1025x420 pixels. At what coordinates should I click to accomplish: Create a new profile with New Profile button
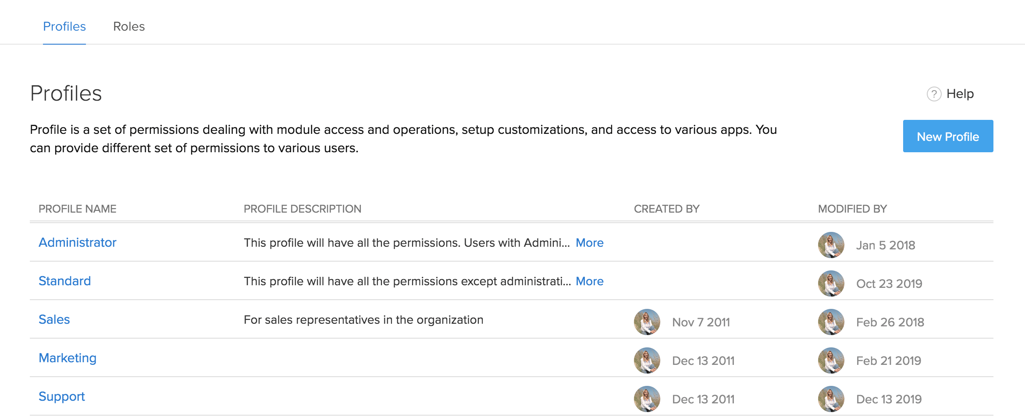(x=948, y=136)
